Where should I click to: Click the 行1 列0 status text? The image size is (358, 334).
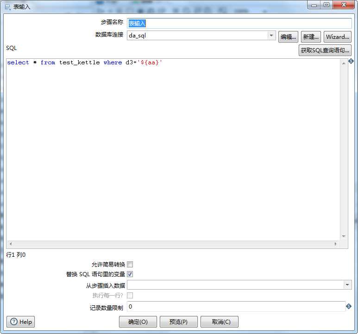pyautogui.click(x=16, y=254)
